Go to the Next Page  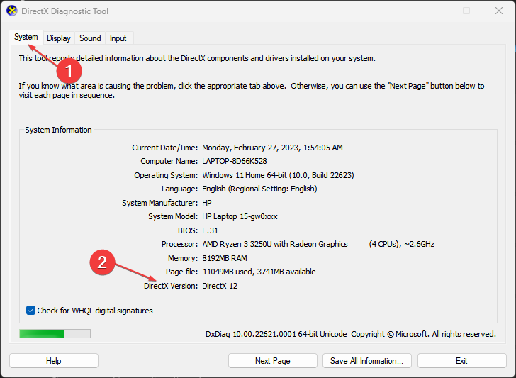pyautogui.click(x=272, y=361)
